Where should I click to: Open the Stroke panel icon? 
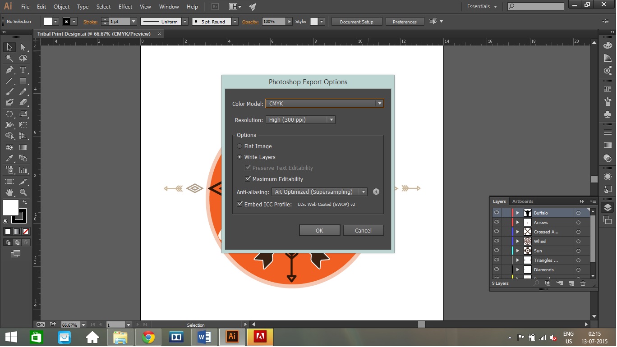point(608,133)
